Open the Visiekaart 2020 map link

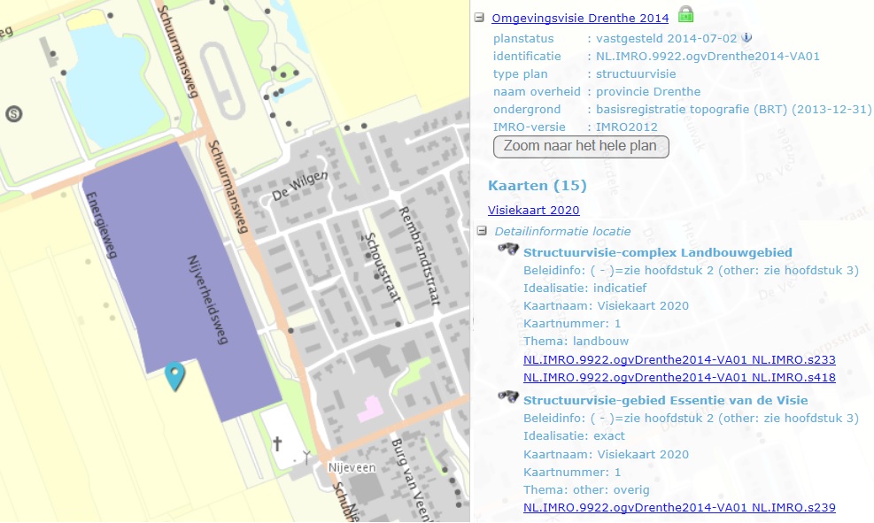click(x=533, y=210)
